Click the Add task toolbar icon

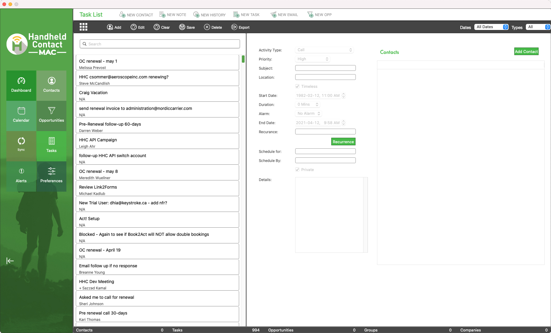tap(114, 27)
